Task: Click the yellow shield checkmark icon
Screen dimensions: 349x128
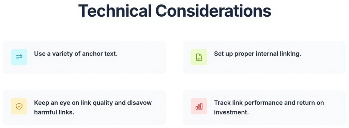Action: (19, 106)
